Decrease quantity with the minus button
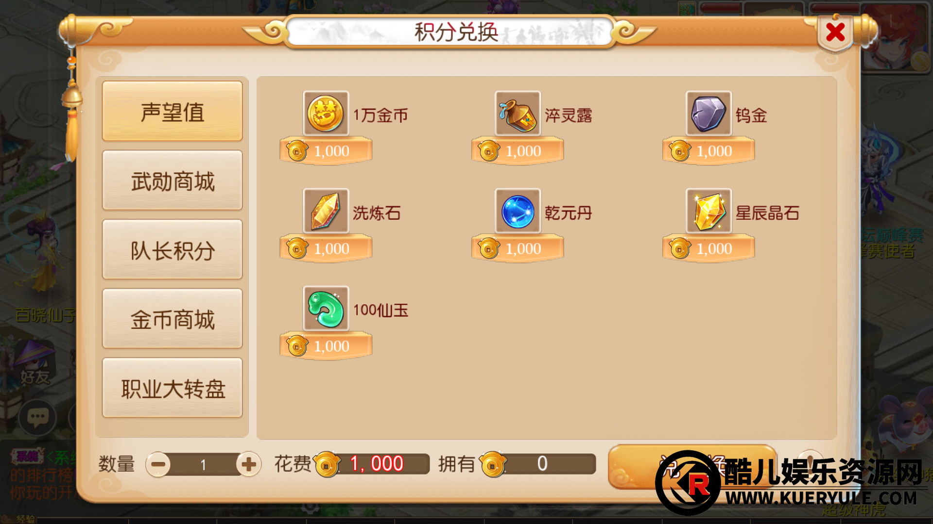933x524 pixels. 158,464
